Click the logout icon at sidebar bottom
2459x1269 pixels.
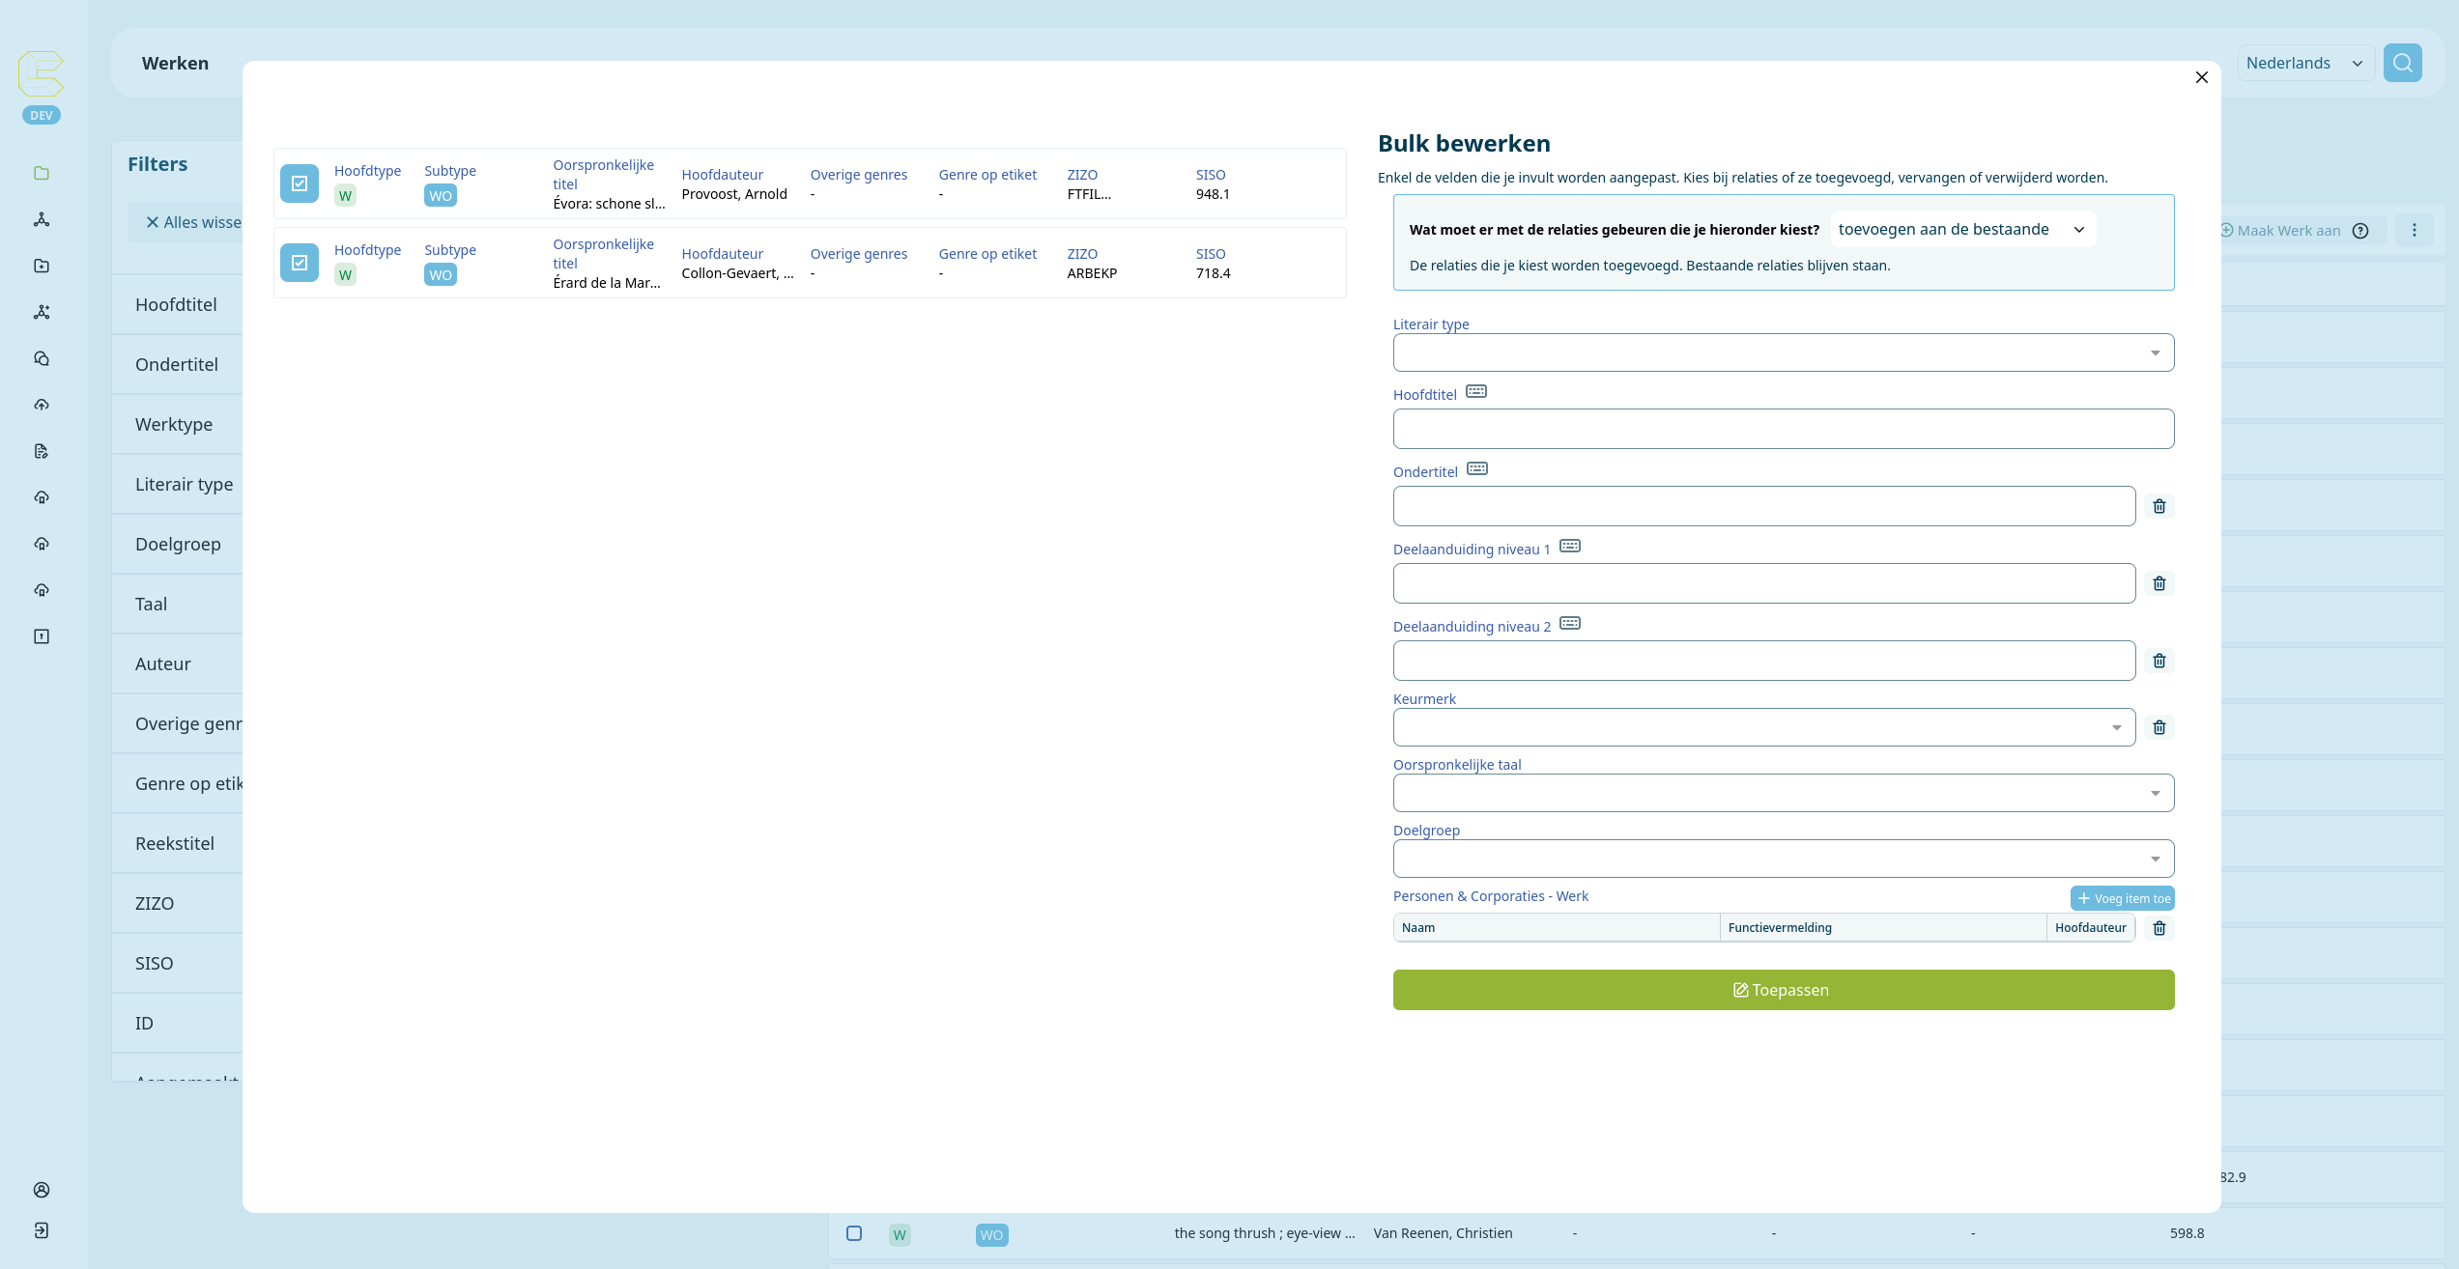pos(42,1230)
